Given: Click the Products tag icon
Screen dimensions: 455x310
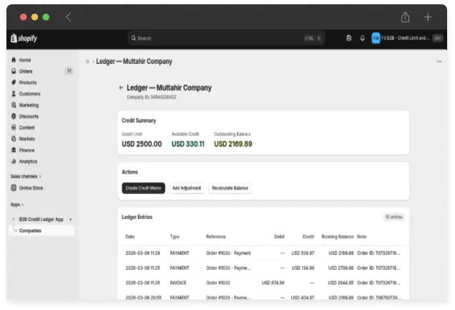Looking at the screenshot, I should pos(14,83).
